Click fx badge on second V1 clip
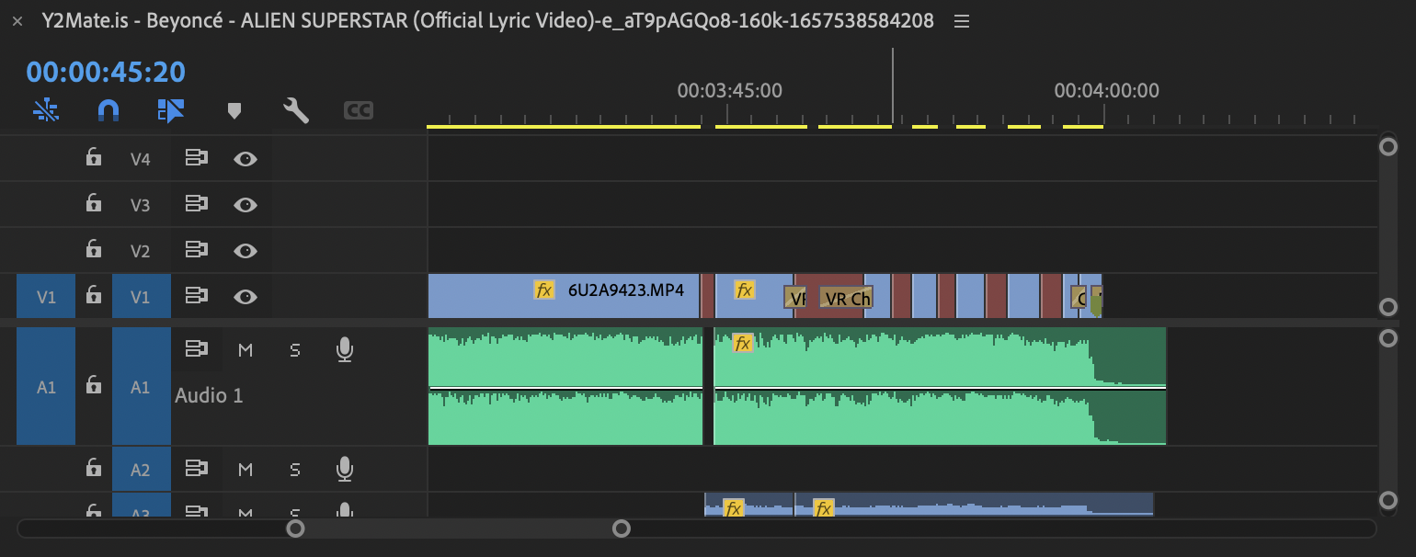Screen dimensions: 1416x557 point(744,290)
